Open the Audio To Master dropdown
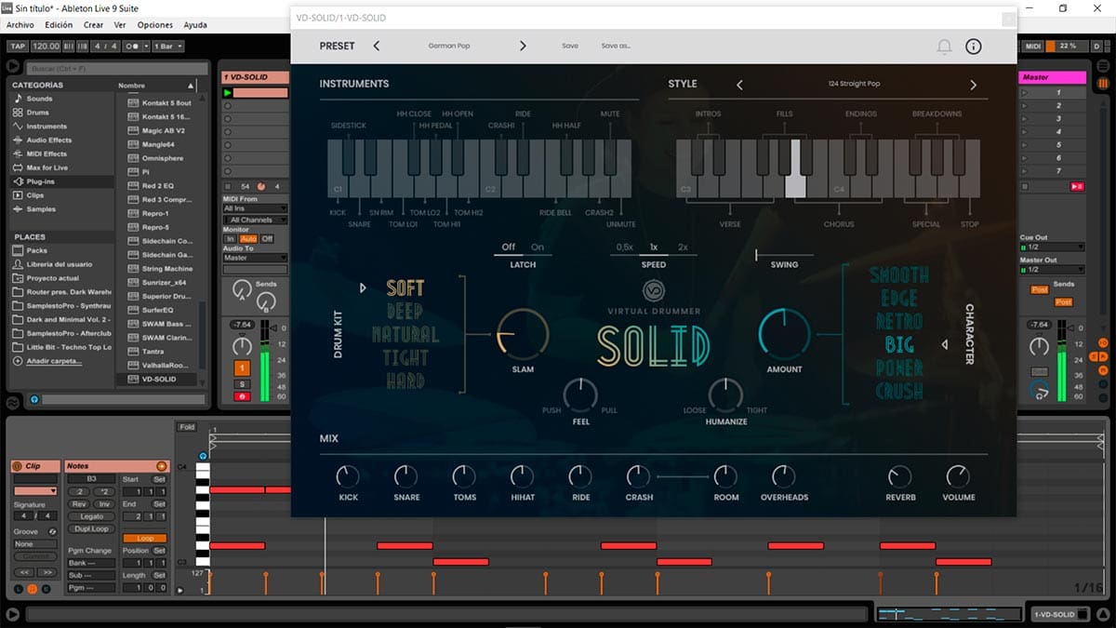 click(255, 258)
